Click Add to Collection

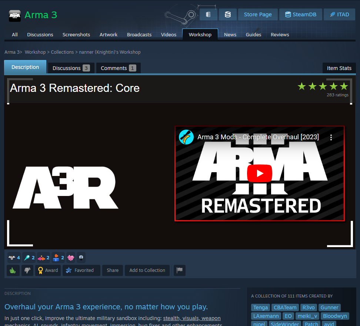[x=147, y=270]
